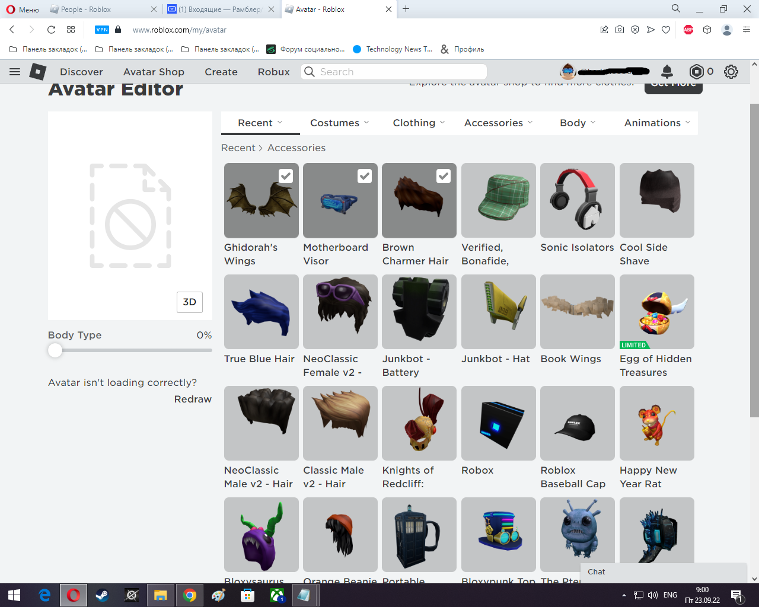Screen dimensions: 759x607
Task: Open the Windows notification center icon
Action: coord(737,595)
